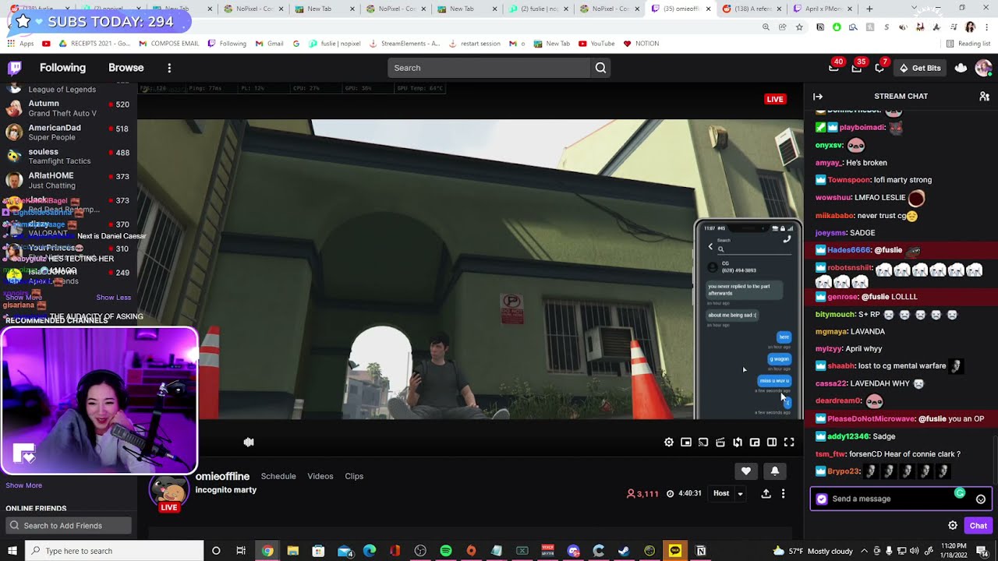Toggle the channel notification bell
Screen dimensions: 998x561
point(774,471)
